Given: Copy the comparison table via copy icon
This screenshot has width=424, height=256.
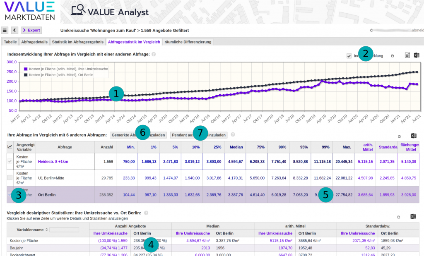Looking at the screenshot, I should tap(399, 136).
